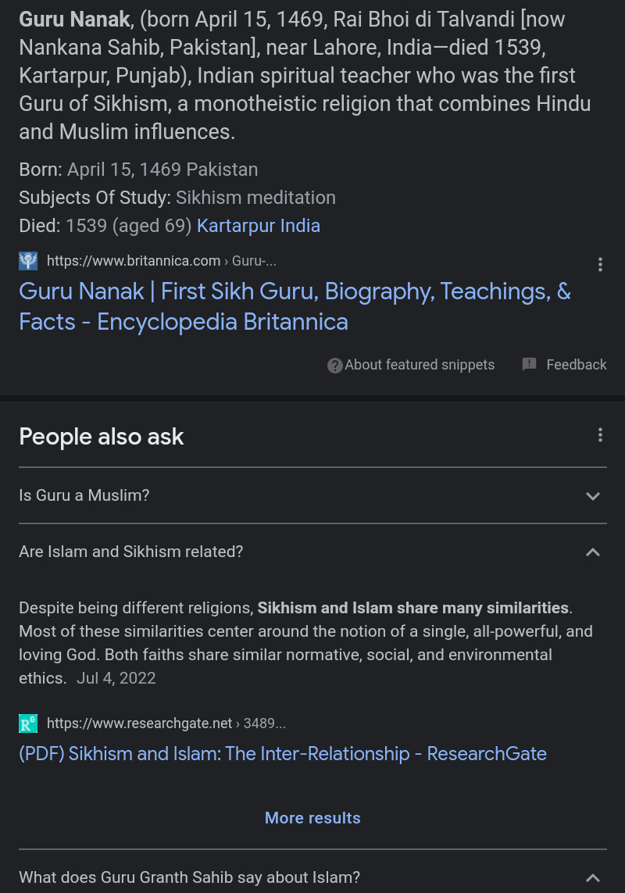Open the Kartarpur India link

tap(259, 226)
